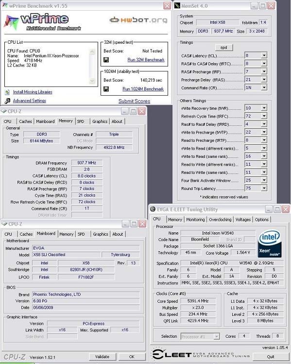This screenshot has height=364, width=291.
Task: Open the RAS# to CAS# Delay dropdown
Action: point(264,64)
